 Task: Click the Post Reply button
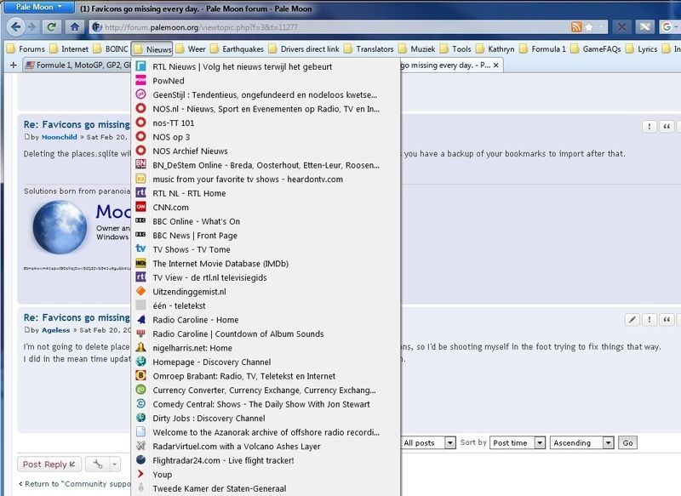coord(49,465)
